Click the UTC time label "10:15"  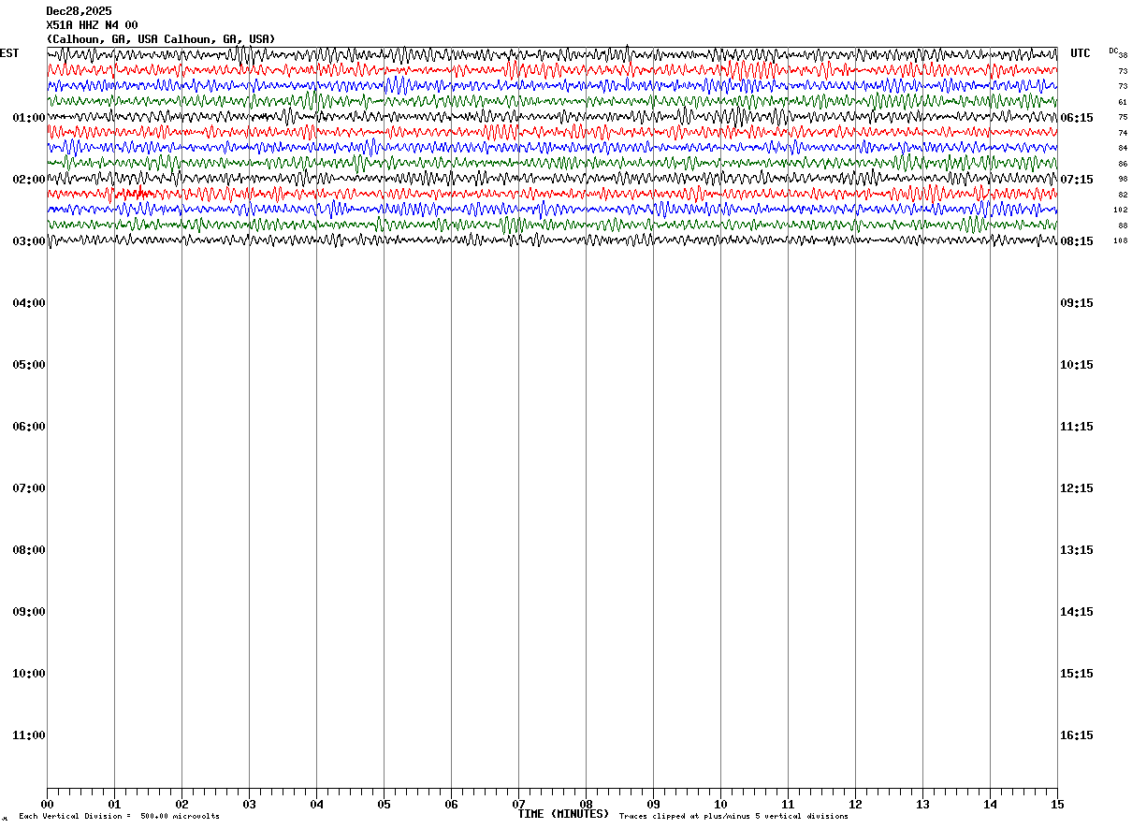pyautogui.click(x=1077, y=365)
